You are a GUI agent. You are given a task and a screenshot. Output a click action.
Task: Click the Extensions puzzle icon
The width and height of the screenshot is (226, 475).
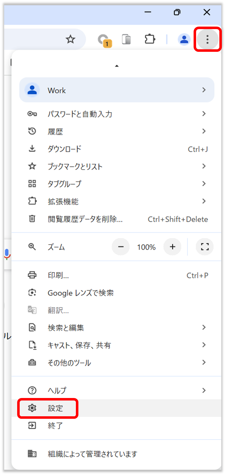click(150, 39)
